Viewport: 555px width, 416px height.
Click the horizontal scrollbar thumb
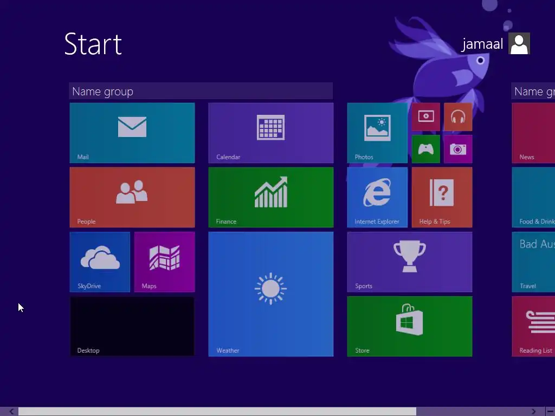217,412
